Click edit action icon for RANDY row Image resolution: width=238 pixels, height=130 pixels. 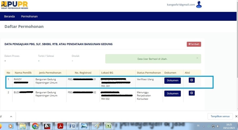[192, 80]
